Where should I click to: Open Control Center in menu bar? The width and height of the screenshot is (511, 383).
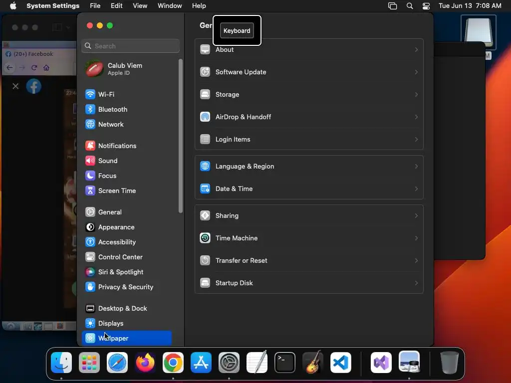[x=426, y=6]
